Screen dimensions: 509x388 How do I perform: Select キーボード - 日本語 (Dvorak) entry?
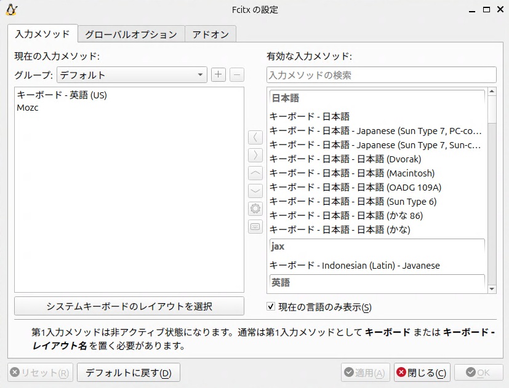345,159
